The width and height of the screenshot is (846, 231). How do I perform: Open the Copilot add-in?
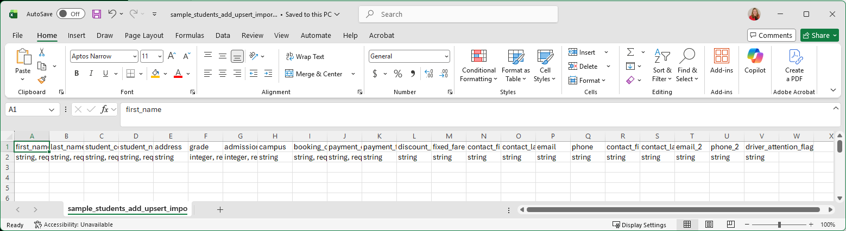pos(755,61)
